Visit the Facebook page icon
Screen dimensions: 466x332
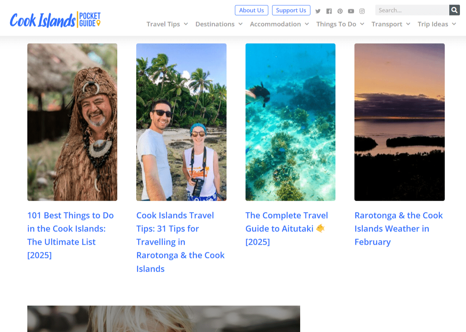(329, 11)
